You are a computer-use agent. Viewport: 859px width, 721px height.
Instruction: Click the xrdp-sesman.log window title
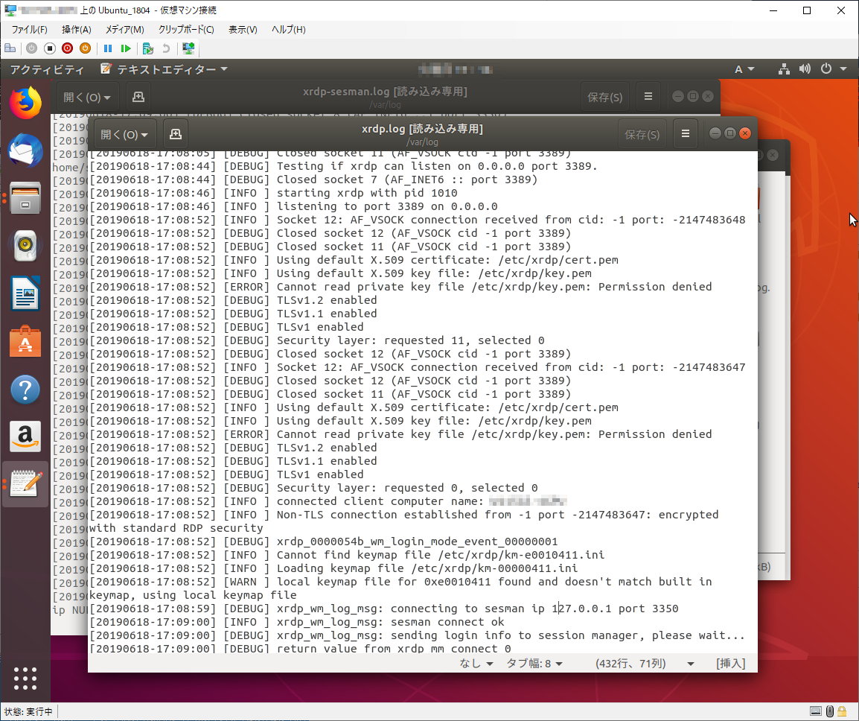(x=385, y=92)
